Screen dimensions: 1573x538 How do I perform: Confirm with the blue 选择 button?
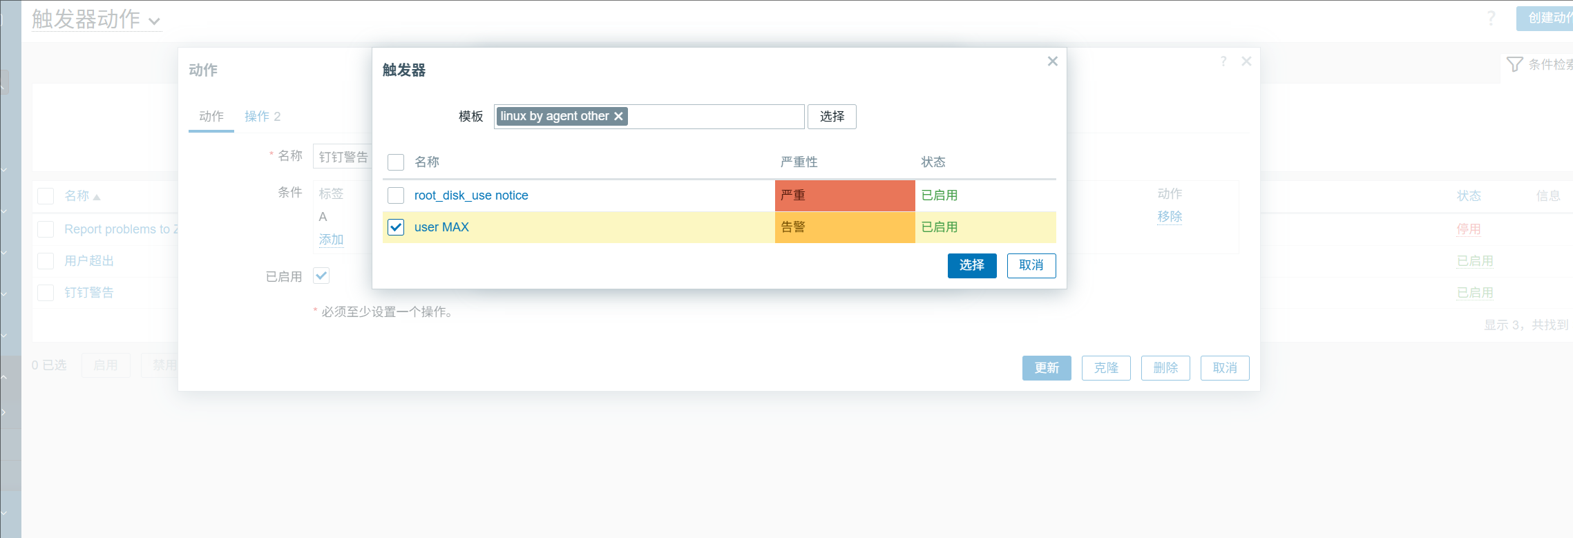972,266
